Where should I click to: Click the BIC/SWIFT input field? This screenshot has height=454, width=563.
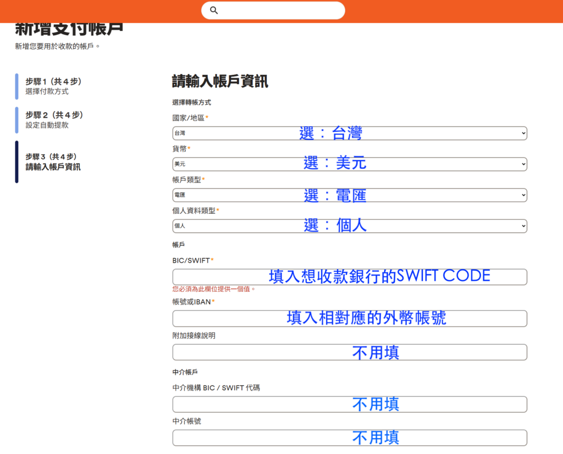coord(349,276)
